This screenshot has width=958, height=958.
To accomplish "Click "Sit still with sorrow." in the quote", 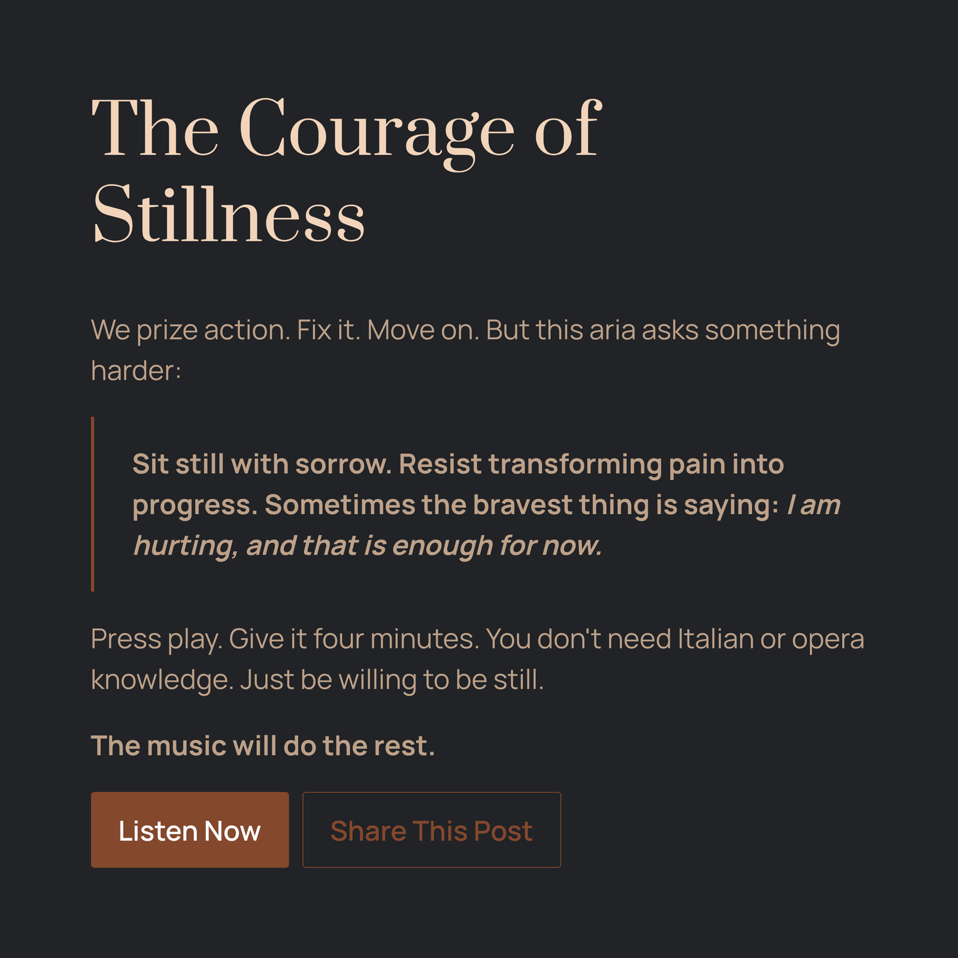I will (x=262, y=464).
